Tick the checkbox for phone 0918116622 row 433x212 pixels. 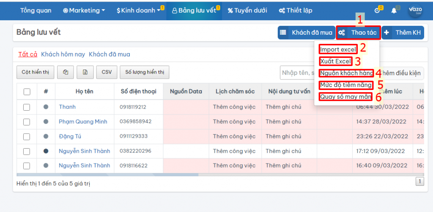click(27, 166)
